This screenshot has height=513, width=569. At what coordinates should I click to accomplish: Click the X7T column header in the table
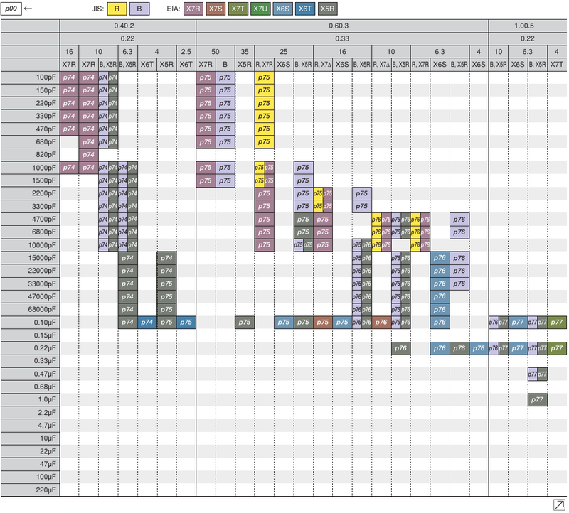tap(557, 64)
